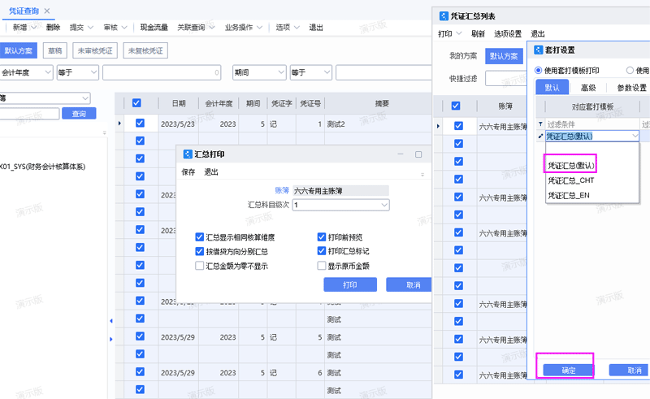This screenshot has width=650, height=399.
Task: Select 默认方案 in 凭证汇总列表
Action: [x=504, y=56]
